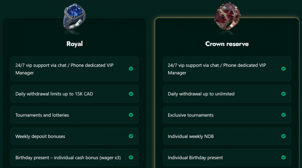Click checkmark beside Exclusive tournaments
The image size is (302, 168).
pos(284,115)
